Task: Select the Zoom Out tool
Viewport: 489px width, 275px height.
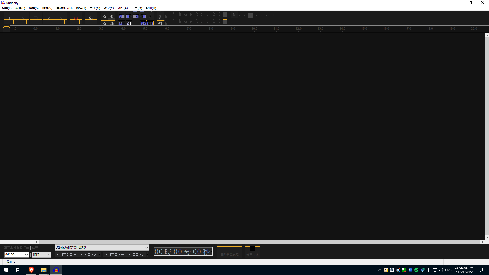Action: pyautogui.click(x=105, y=16)
